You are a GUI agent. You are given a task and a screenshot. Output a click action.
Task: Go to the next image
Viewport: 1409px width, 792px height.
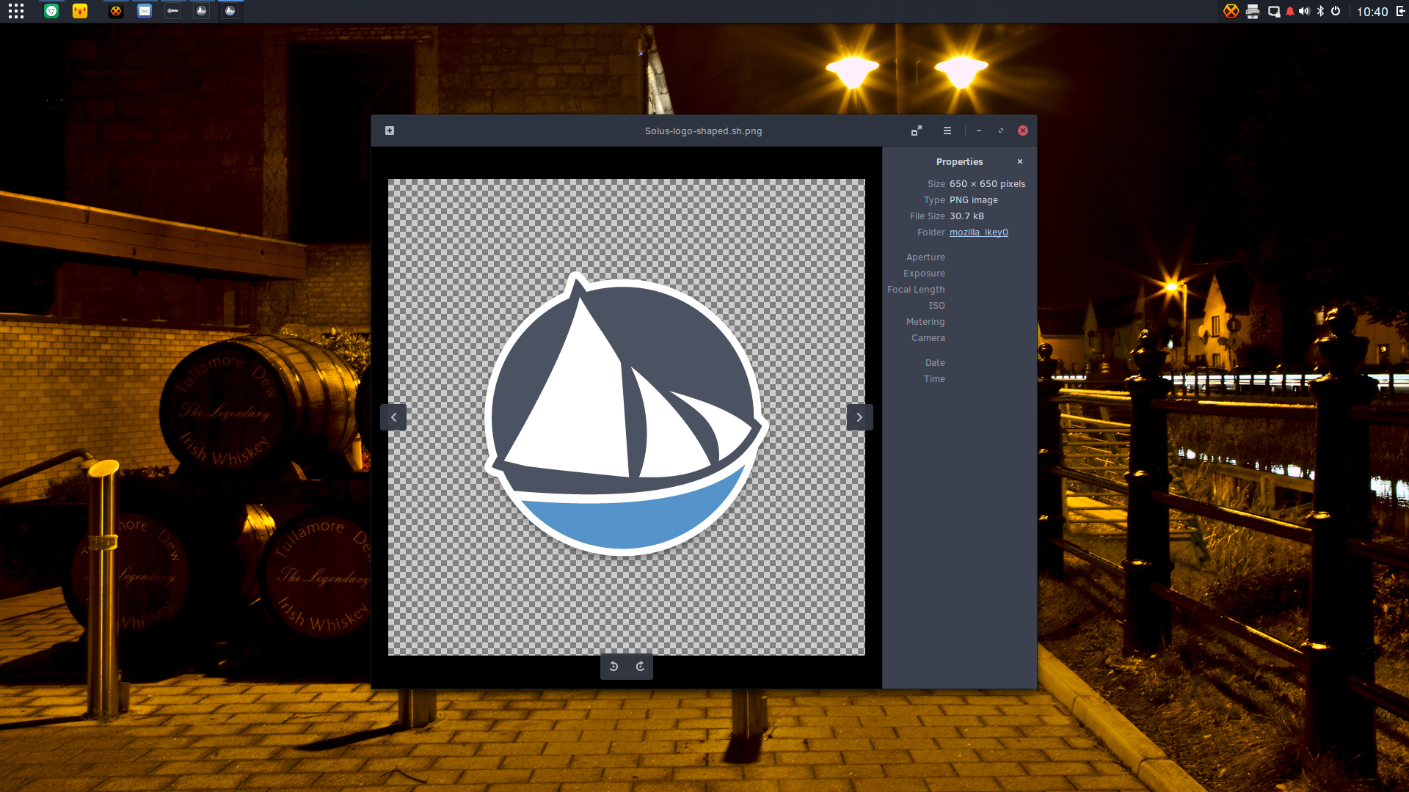(x=859, y=417)
